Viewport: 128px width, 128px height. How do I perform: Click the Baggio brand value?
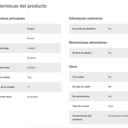(31, 29)
